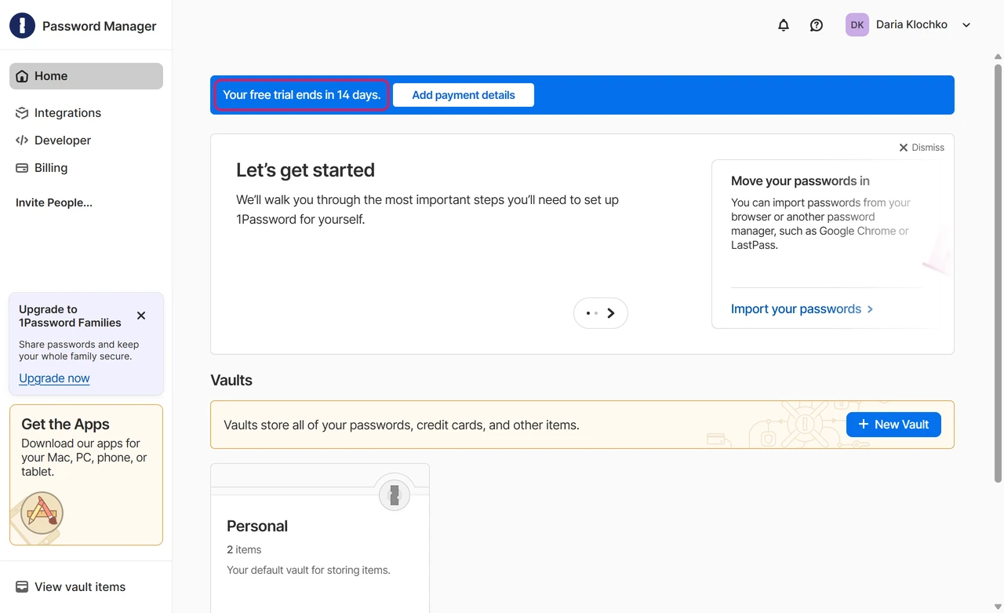1004x613 pixels.
Task: Close the Upgrade to 1Password Families card
Action: pos(141,316)
